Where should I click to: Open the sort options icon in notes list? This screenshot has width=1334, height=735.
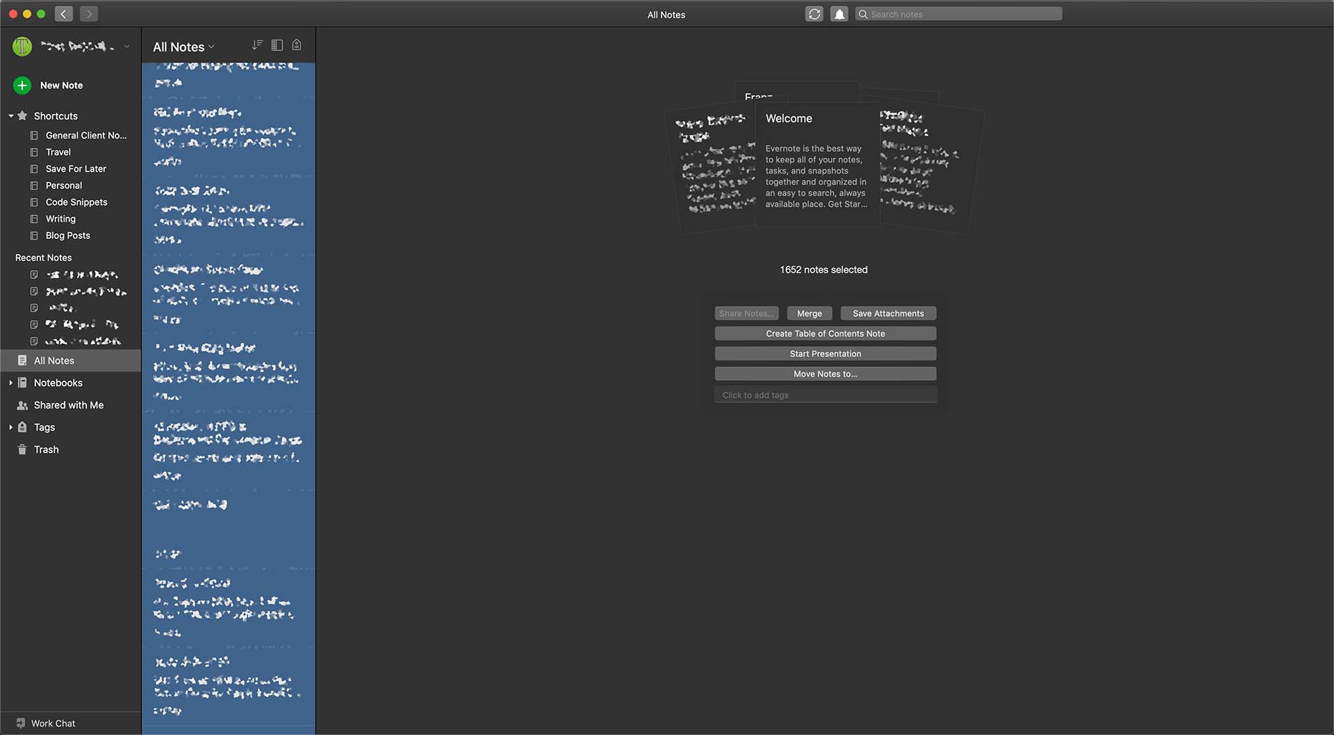point(257,45)
